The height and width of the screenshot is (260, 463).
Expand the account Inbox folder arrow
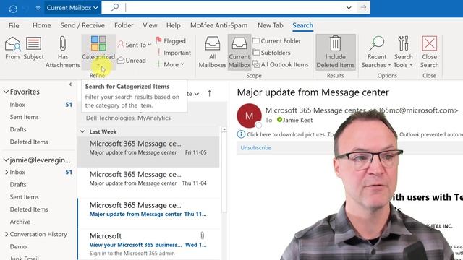[7, 172]
